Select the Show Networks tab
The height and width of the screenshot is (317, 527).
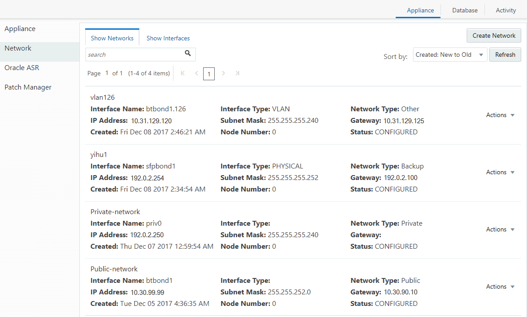coord(112,38)
